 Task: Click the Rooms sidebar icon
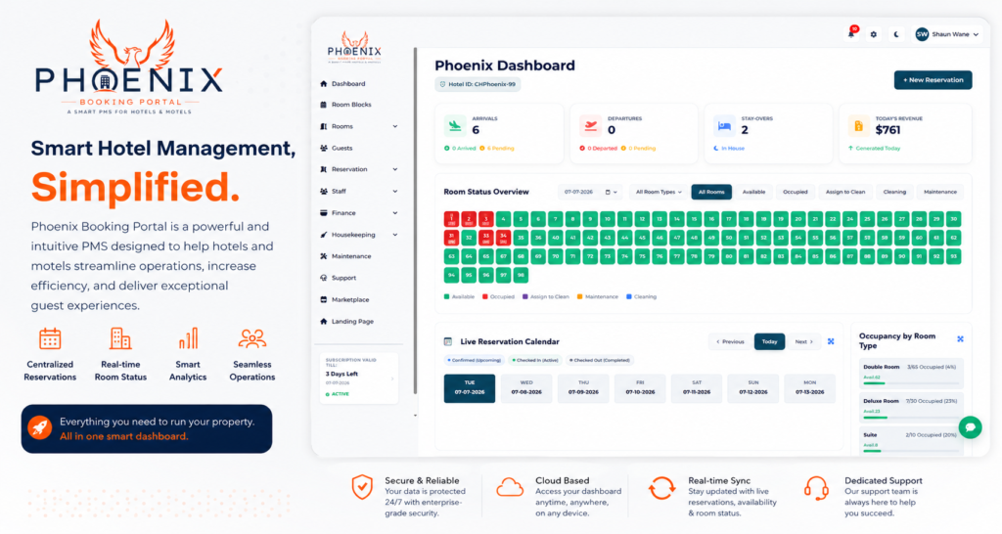(x=323, y=126)
